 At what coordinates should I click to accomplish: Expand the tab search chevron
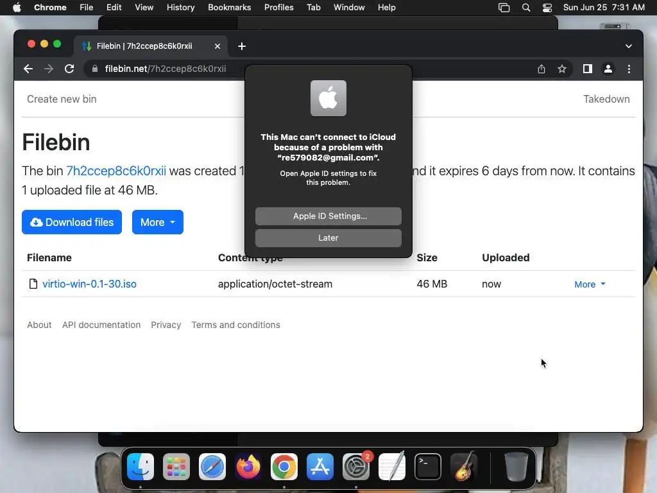click(x=629, y=46)
